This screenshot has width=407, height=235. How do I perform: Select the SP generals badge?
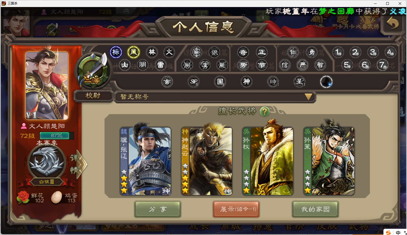[194, 81]
